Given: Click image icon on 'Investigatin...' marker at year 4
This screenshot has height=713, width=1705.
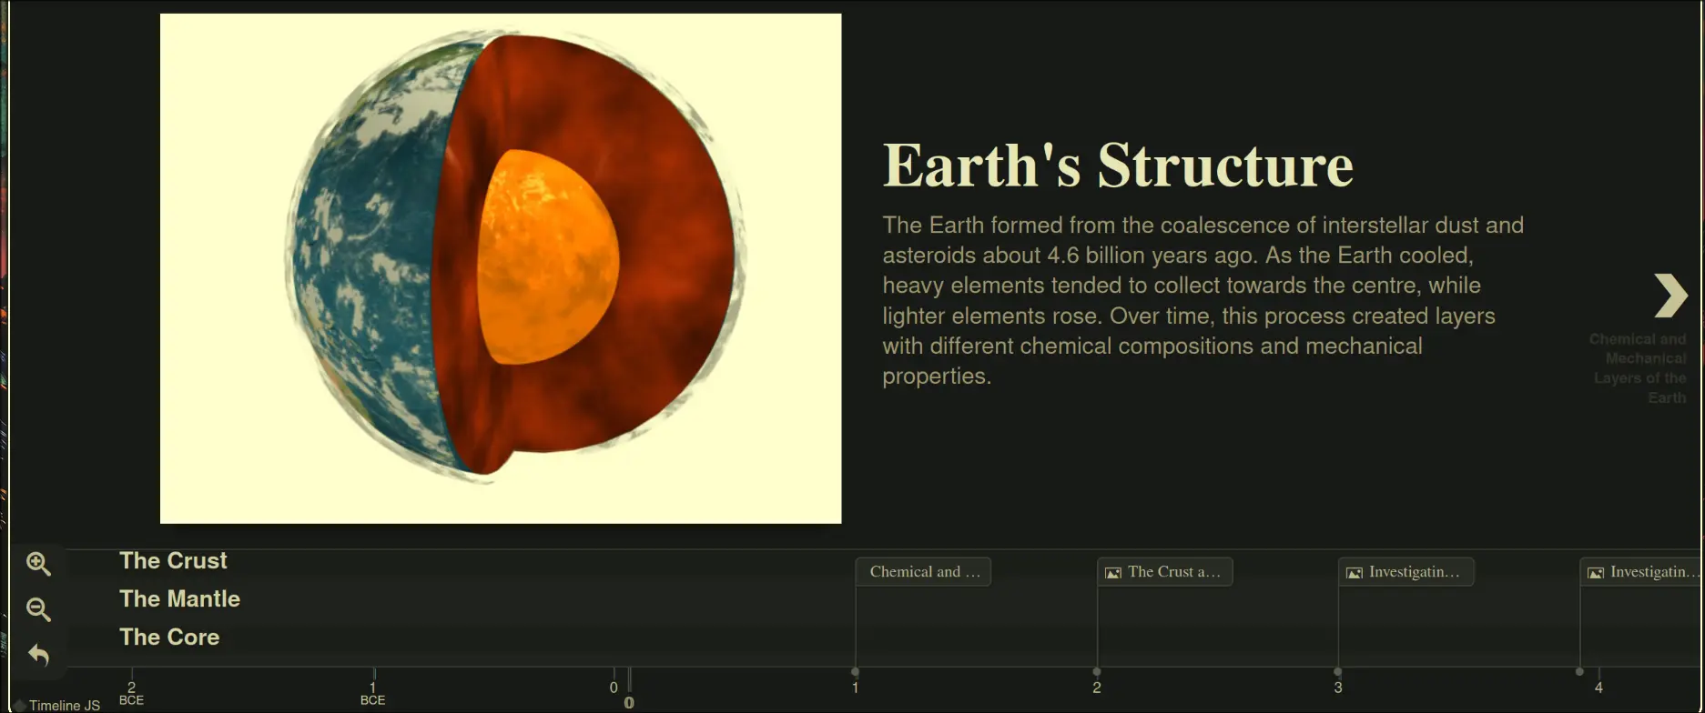Looking at the screenshot, I should click(1596, 573).
